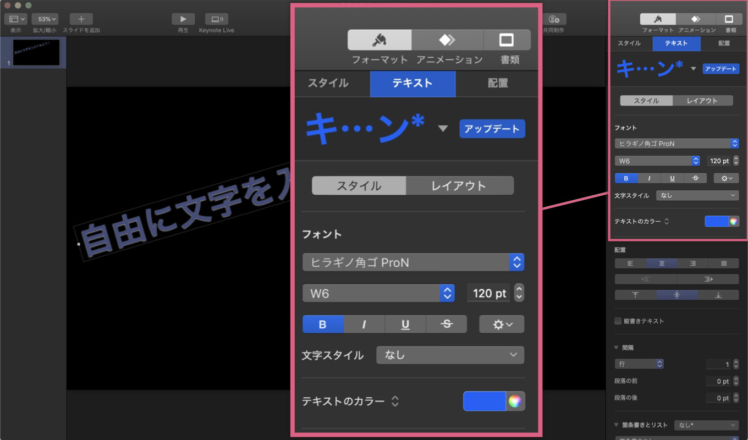
Task: Switch to the 配置 tab in the small sidebar
Action: pos(724,43)
